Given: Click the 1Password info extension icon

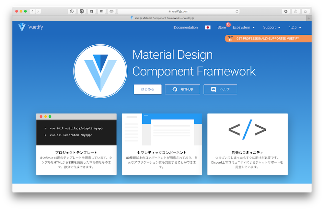Looking at the screenshot, I should click(72, 11).
